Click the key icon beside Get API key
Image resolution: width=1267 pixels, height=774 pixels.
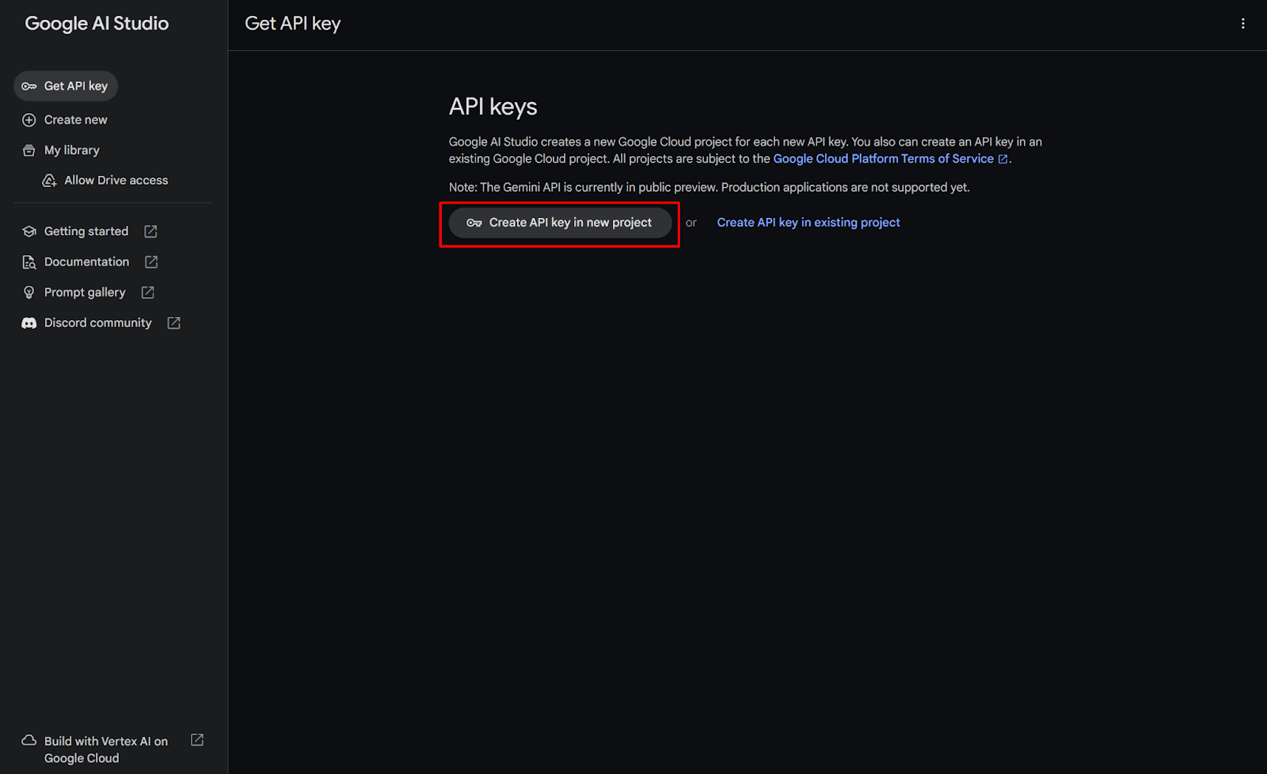[x=29, y=86]
